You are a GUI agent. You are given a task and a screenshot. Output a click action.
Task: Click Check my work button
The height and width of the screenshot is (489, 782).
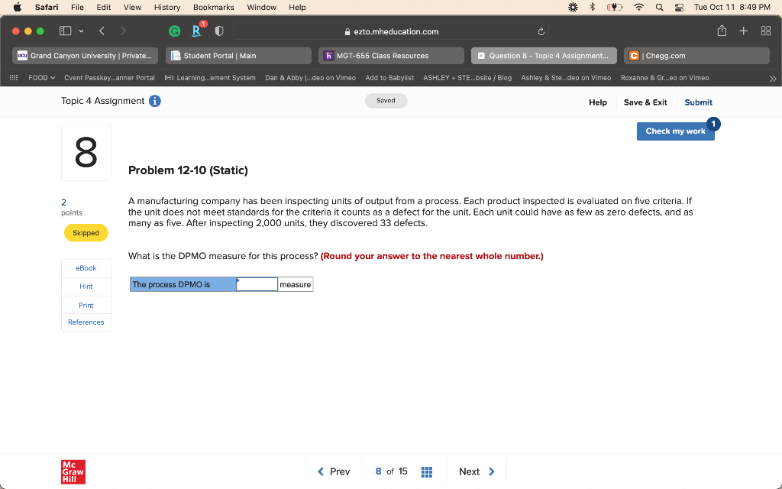(675, 131)
